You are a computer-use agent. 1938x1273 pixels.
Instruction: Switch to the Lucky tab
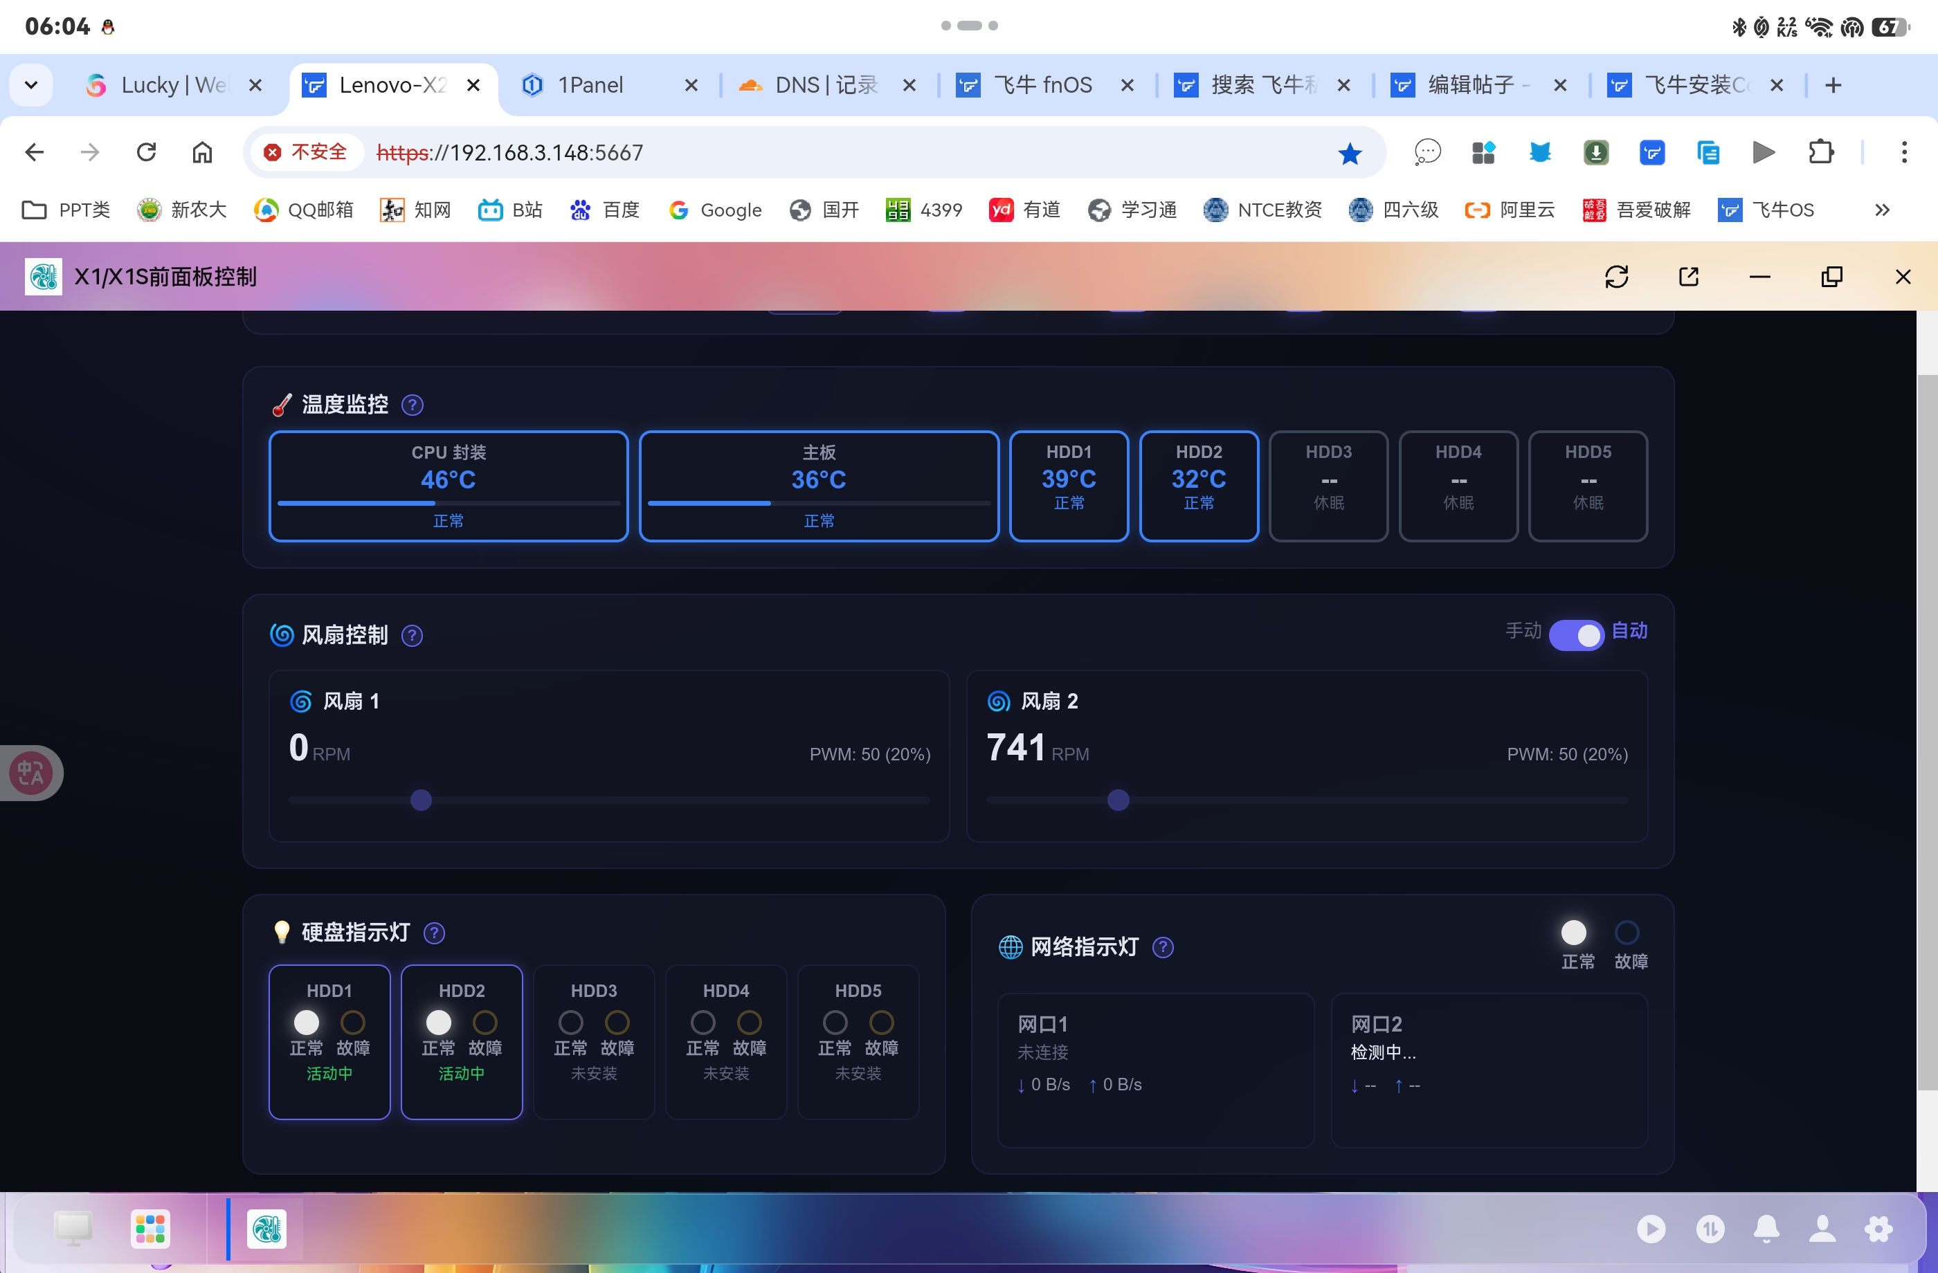pos(174,84)
